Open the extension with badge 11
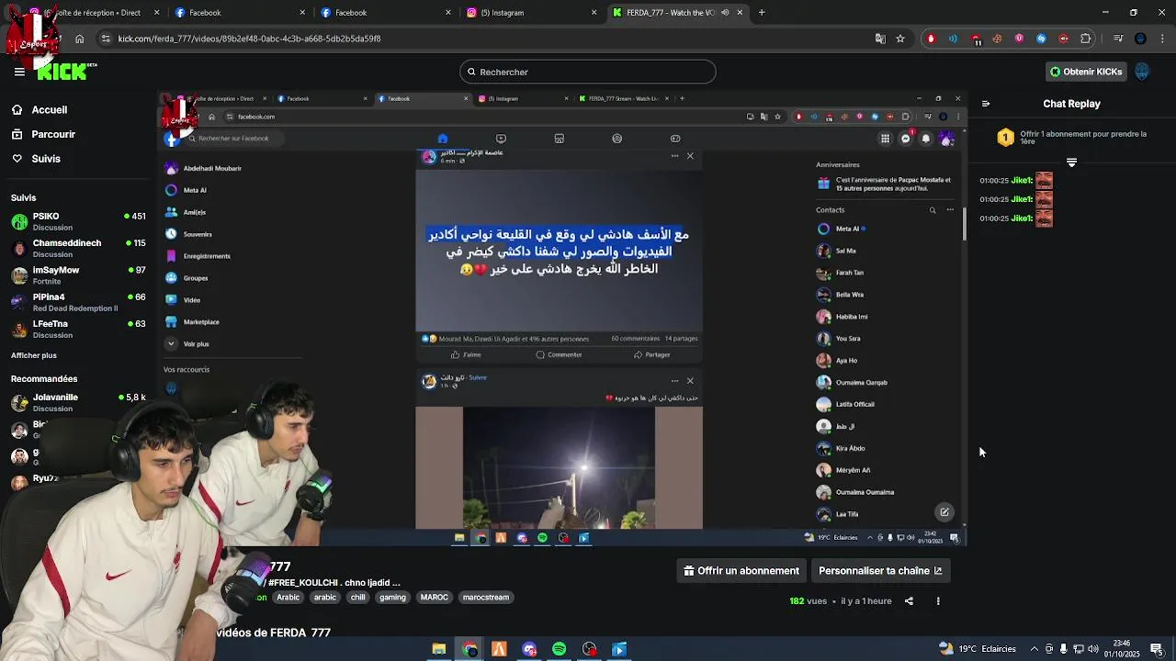 point(976,39)
